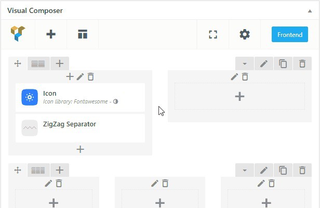
Task: Switch to Frontend editor
Action: click(289, 35)
